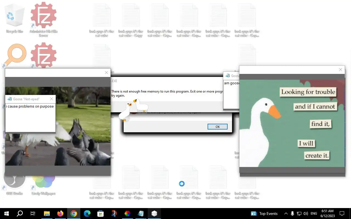This screenshot has height=219, width=351.
Task: Select the OBS Studio desktop shortcut
Action: pos(15,182)
